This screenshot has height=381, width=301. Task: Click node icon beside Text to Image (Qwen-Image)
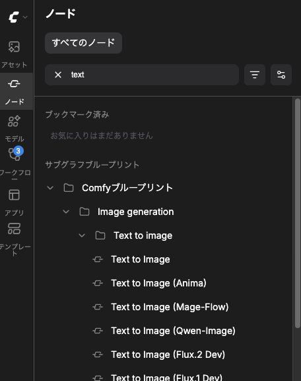[x=98, y=331]
